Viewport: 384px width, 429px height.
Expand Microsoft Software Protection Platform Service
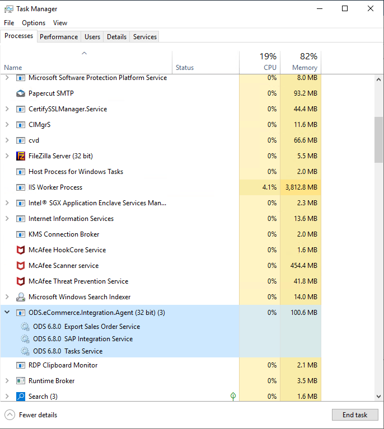[x=7, y=78]
